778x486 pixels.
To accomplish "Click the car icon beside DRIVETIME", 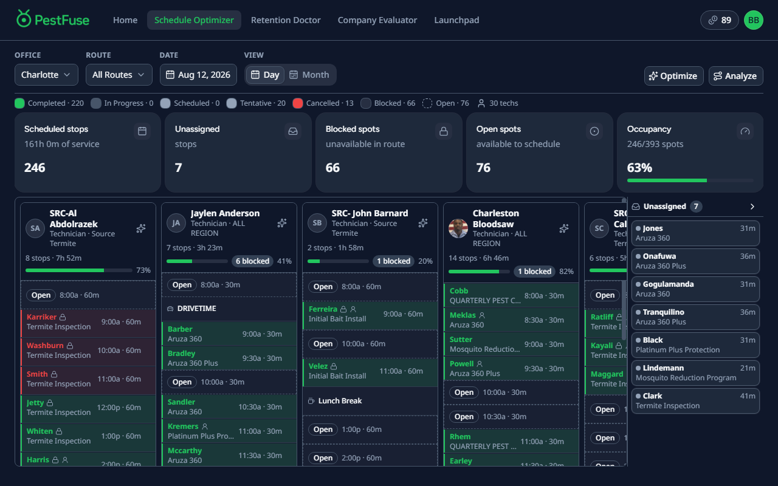I will click(170, 309).
